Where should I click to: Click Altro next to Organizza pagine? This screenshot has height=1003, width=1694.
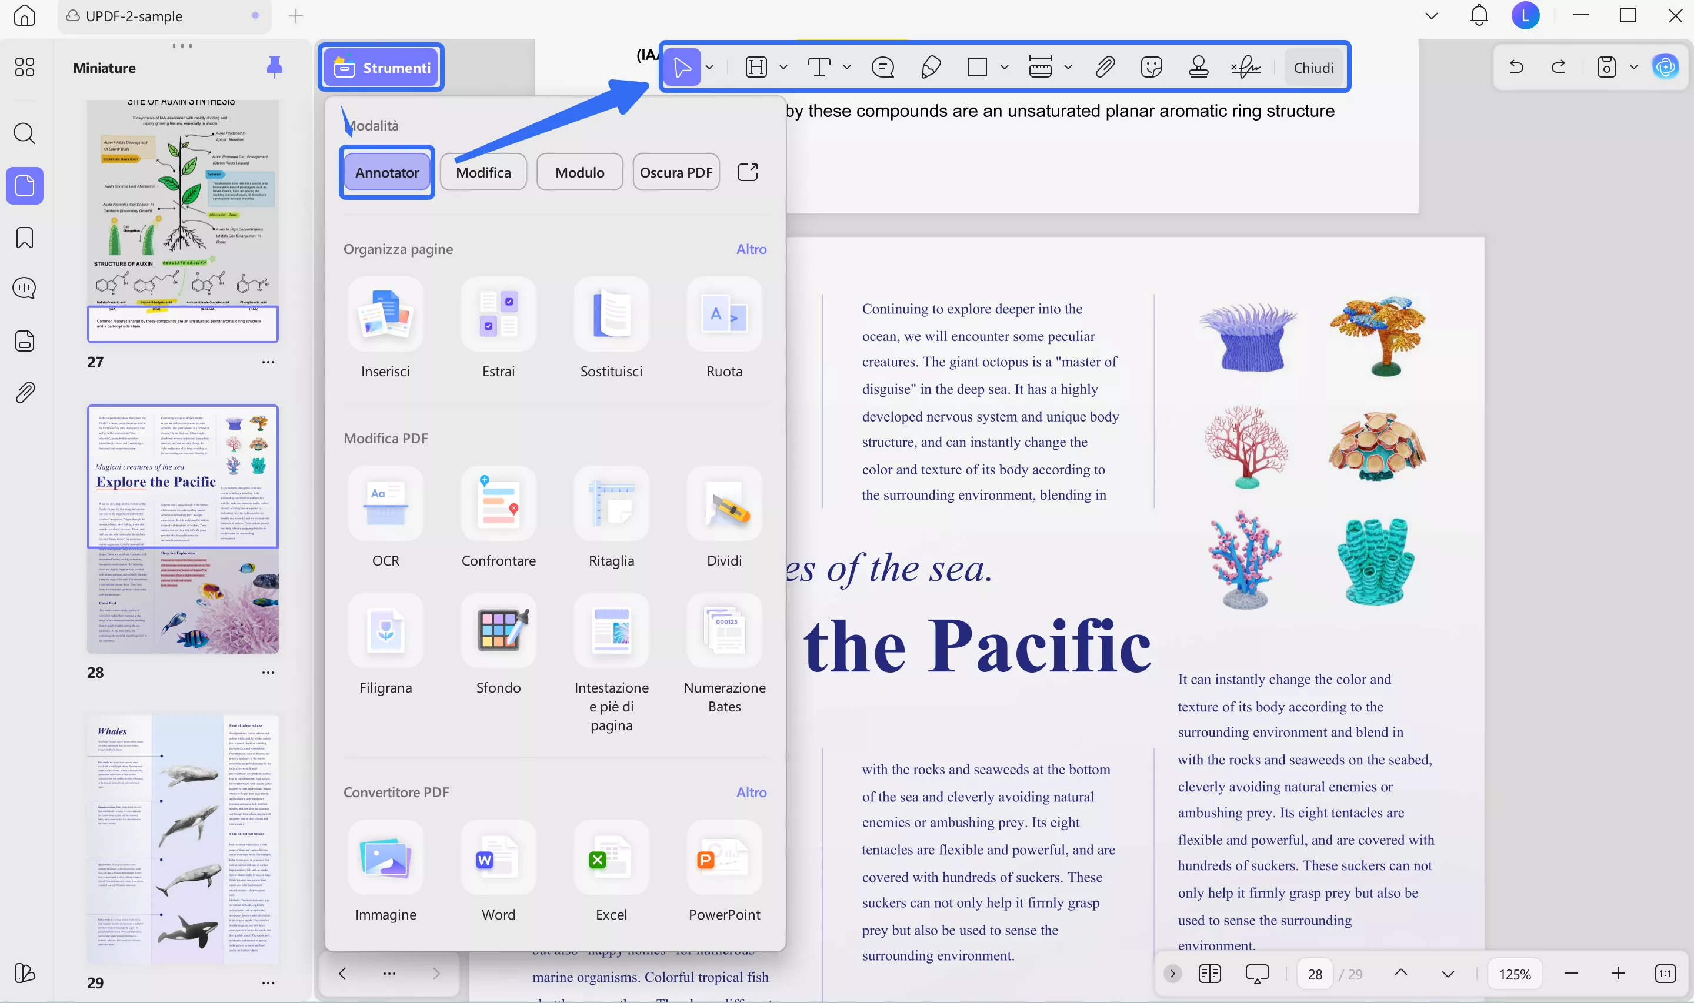point(751,249)
